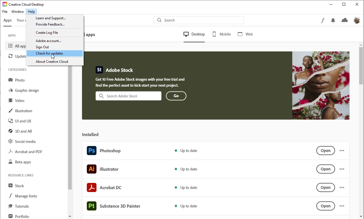The image size is (364, 219).
Task: Click the Photoshop app icon
Action: (x=92, y=151)
